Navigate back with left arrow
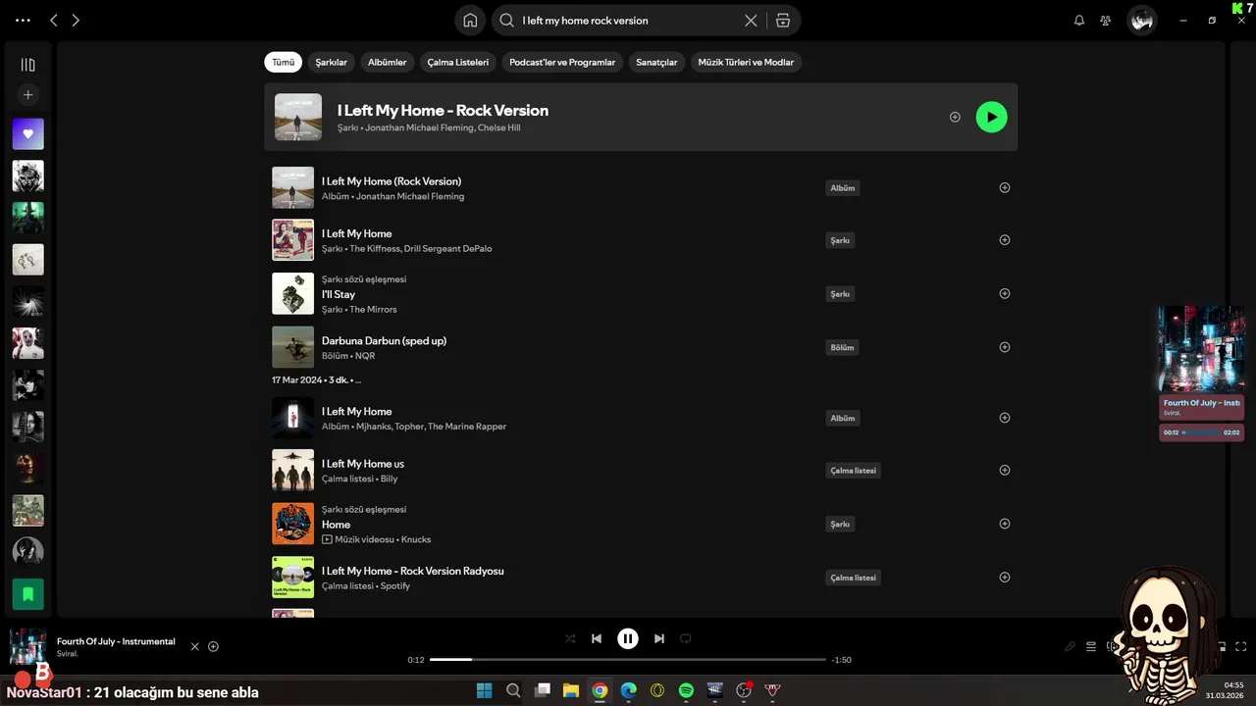Viewport: 1256px width, 706px height. tap(54, 21)
